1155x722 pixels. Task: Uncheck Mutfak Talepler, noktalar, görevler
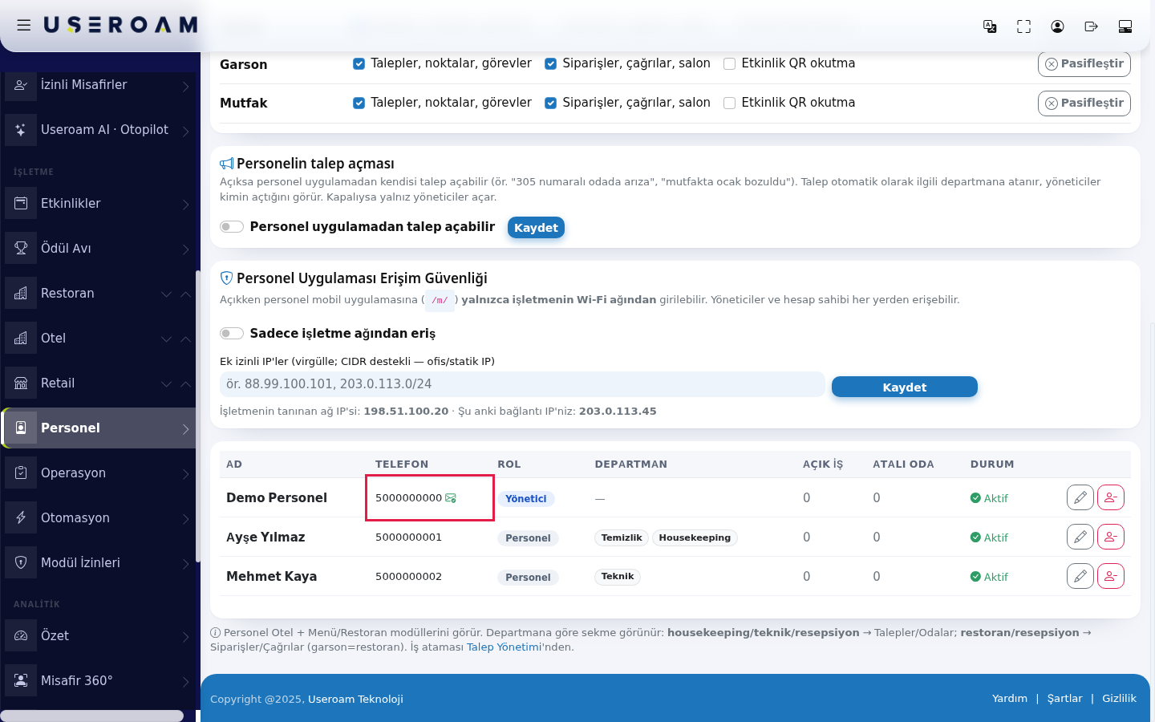coord(359,103)
